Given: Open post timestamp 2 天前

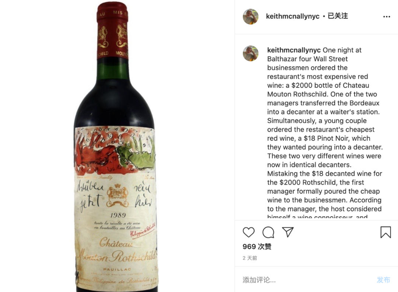Looking at the screenshot, I should tap(250, 258).
